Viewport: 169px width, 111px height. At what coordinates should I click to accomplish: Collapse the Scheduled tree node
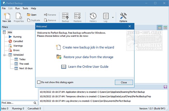pyautogui.click(x=4, y=55)
